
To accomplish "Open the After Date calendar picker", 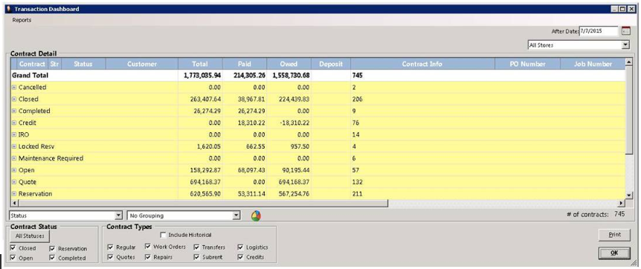I will click(x=626, y=31).
